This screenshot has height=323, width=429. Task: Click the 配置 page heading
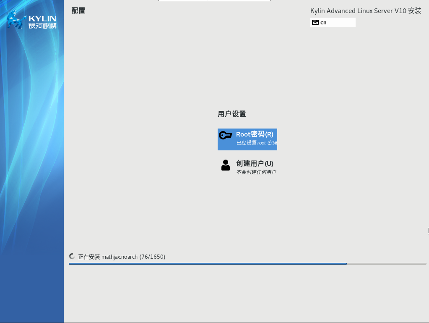[x=78, y=11]
